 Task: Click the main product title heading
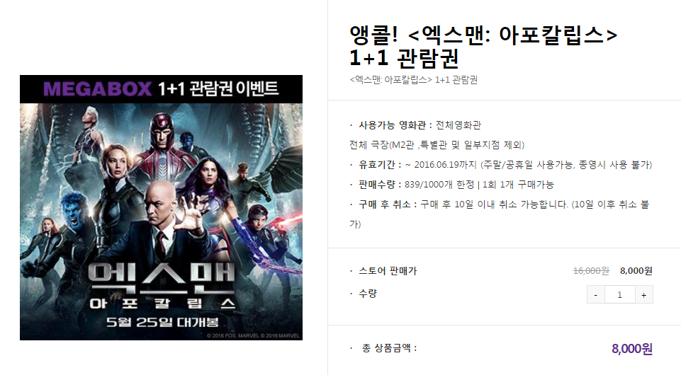click(x=483, y=47)
